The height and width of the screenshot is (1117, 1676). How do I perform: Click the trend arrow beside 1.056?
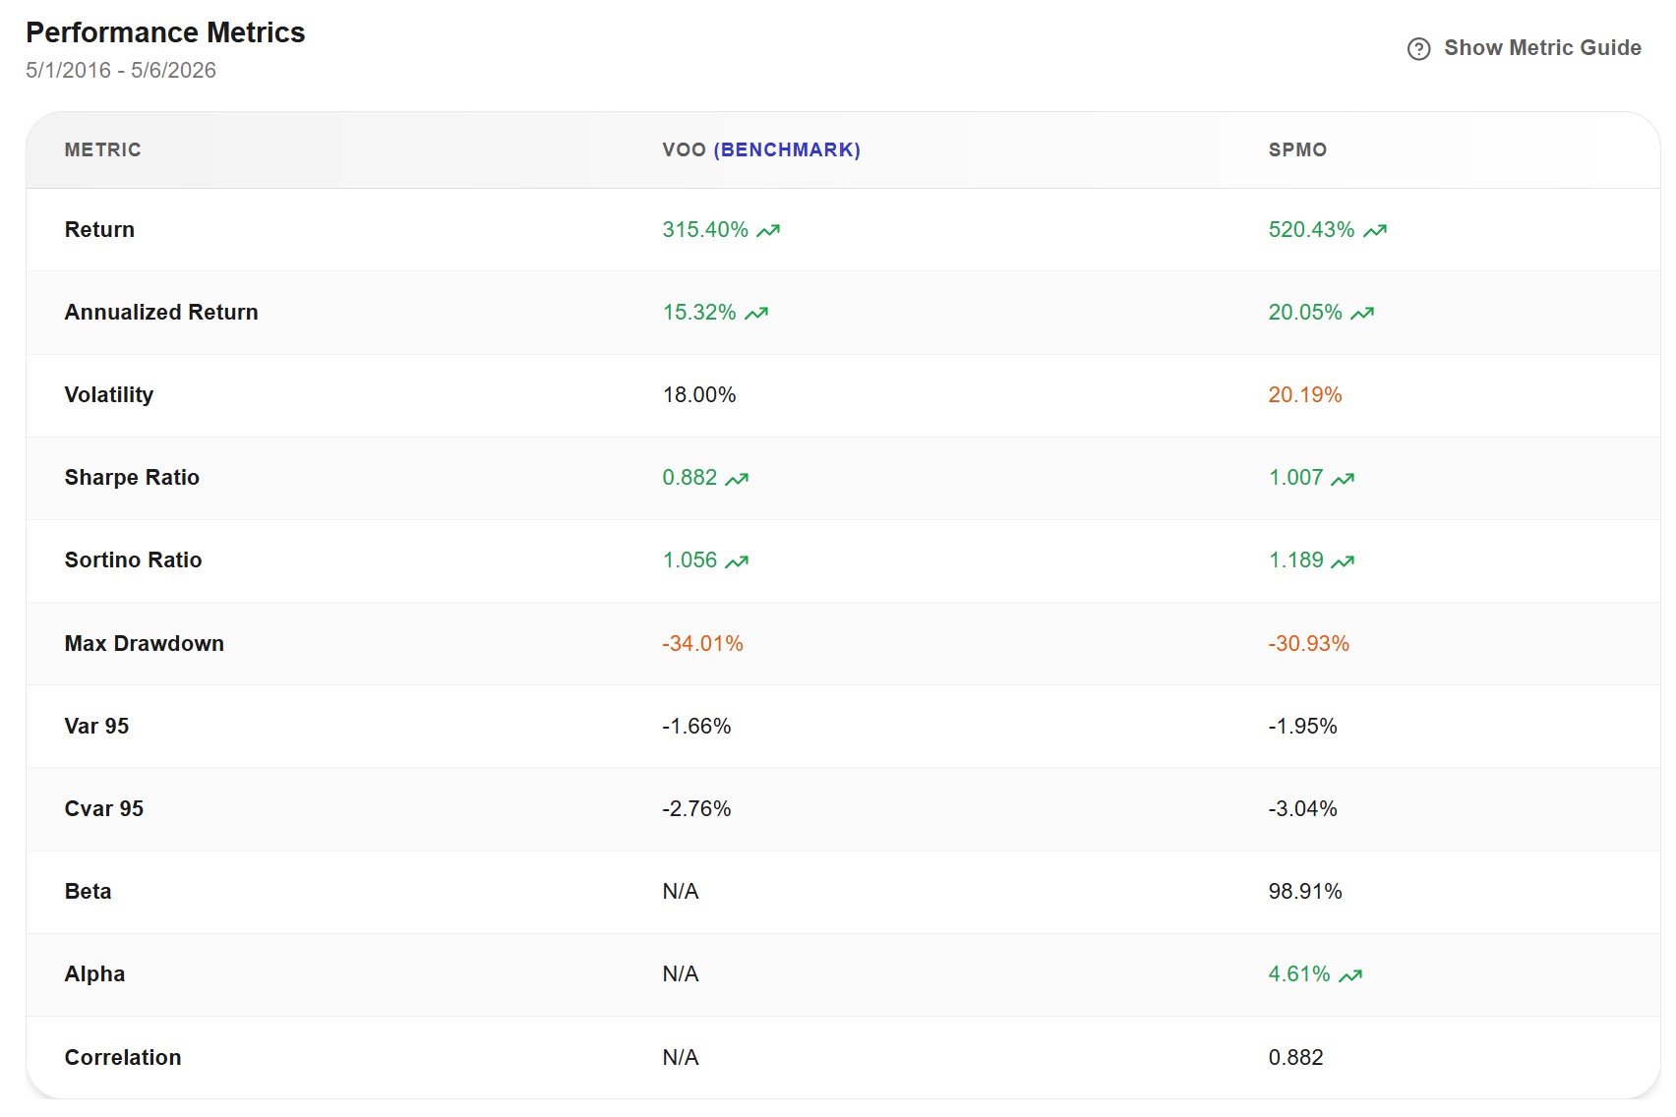pos(737,561)
